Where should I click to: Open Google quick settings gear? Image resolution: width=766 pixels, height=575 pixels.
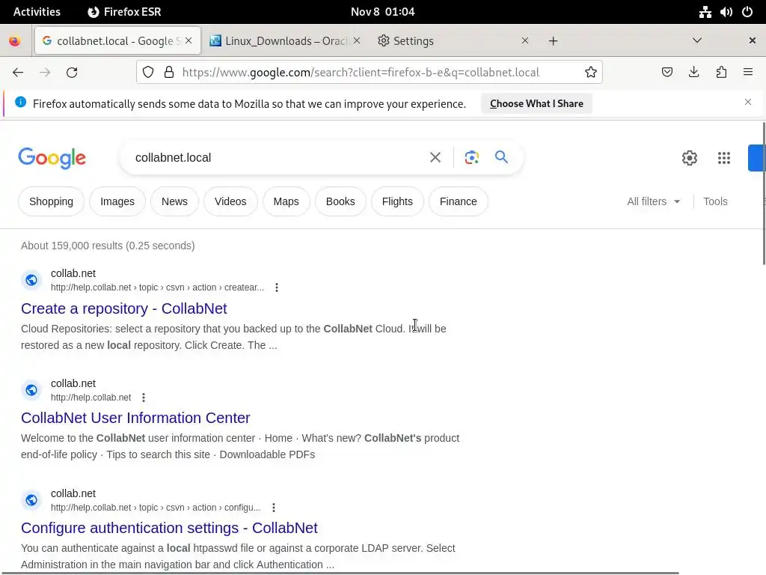point(689,158)
